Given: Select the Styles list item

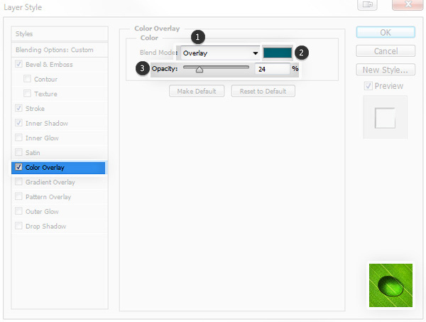Looking at the screenshot, I should tap(60, 33).
